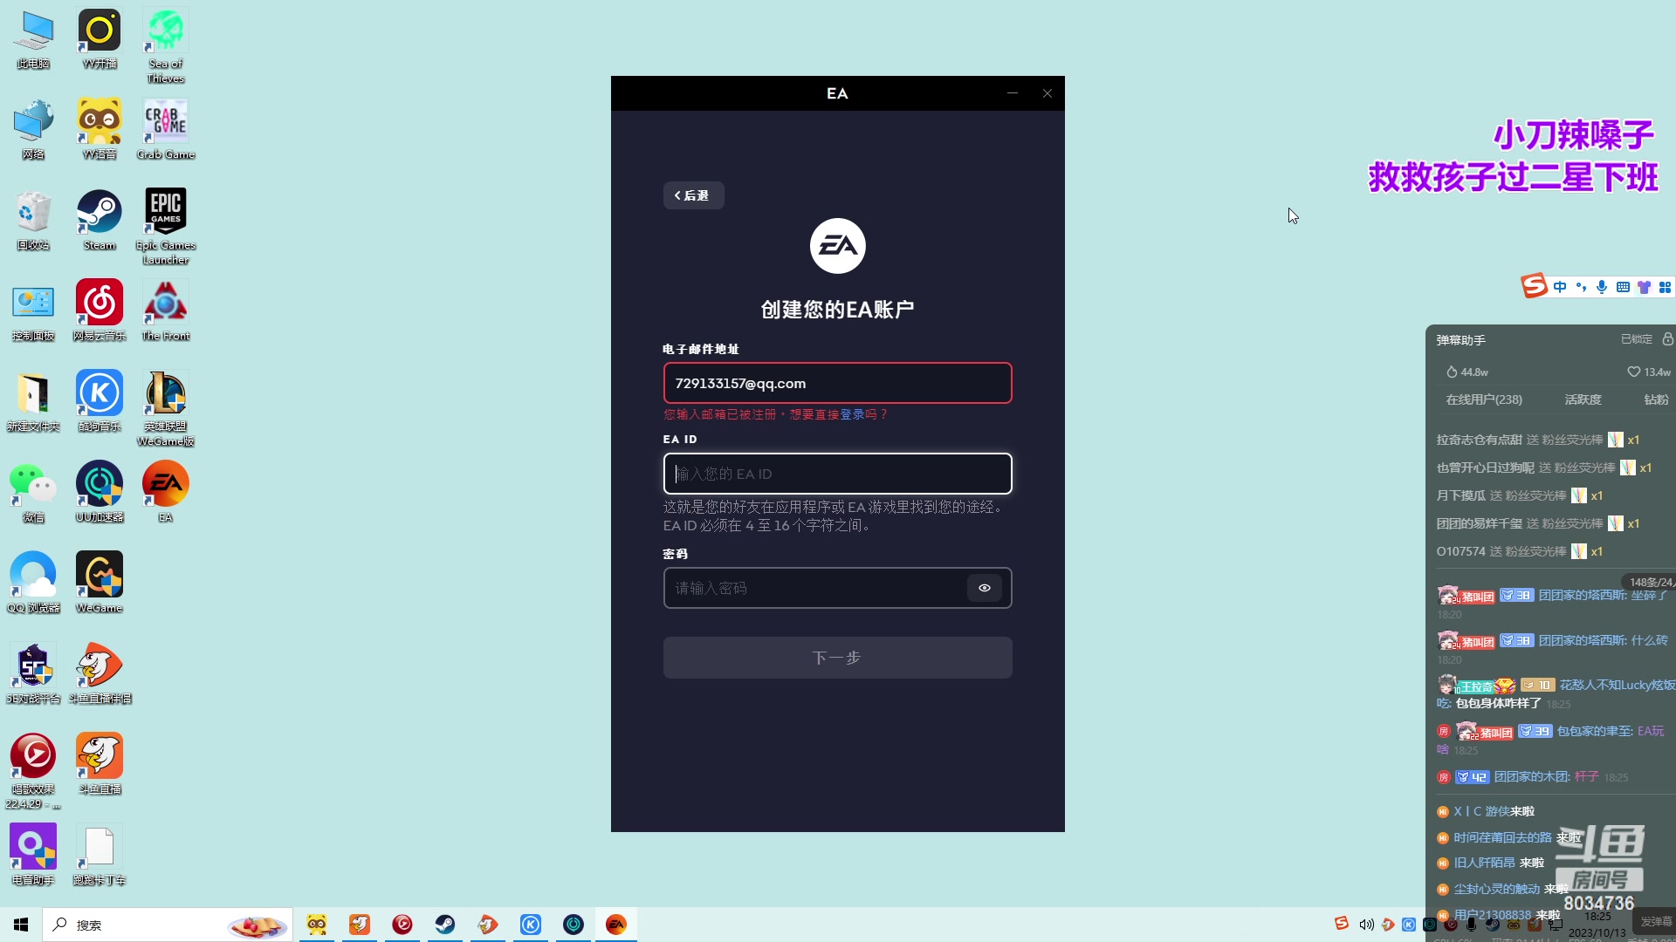
Task: Open the YY语音 desktop icon
Action: point(100,130)
